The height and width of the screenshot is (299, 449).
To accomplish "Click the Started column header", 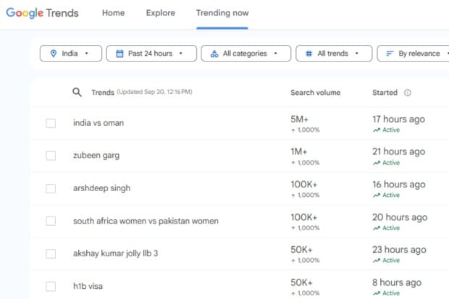I will 385,93.
